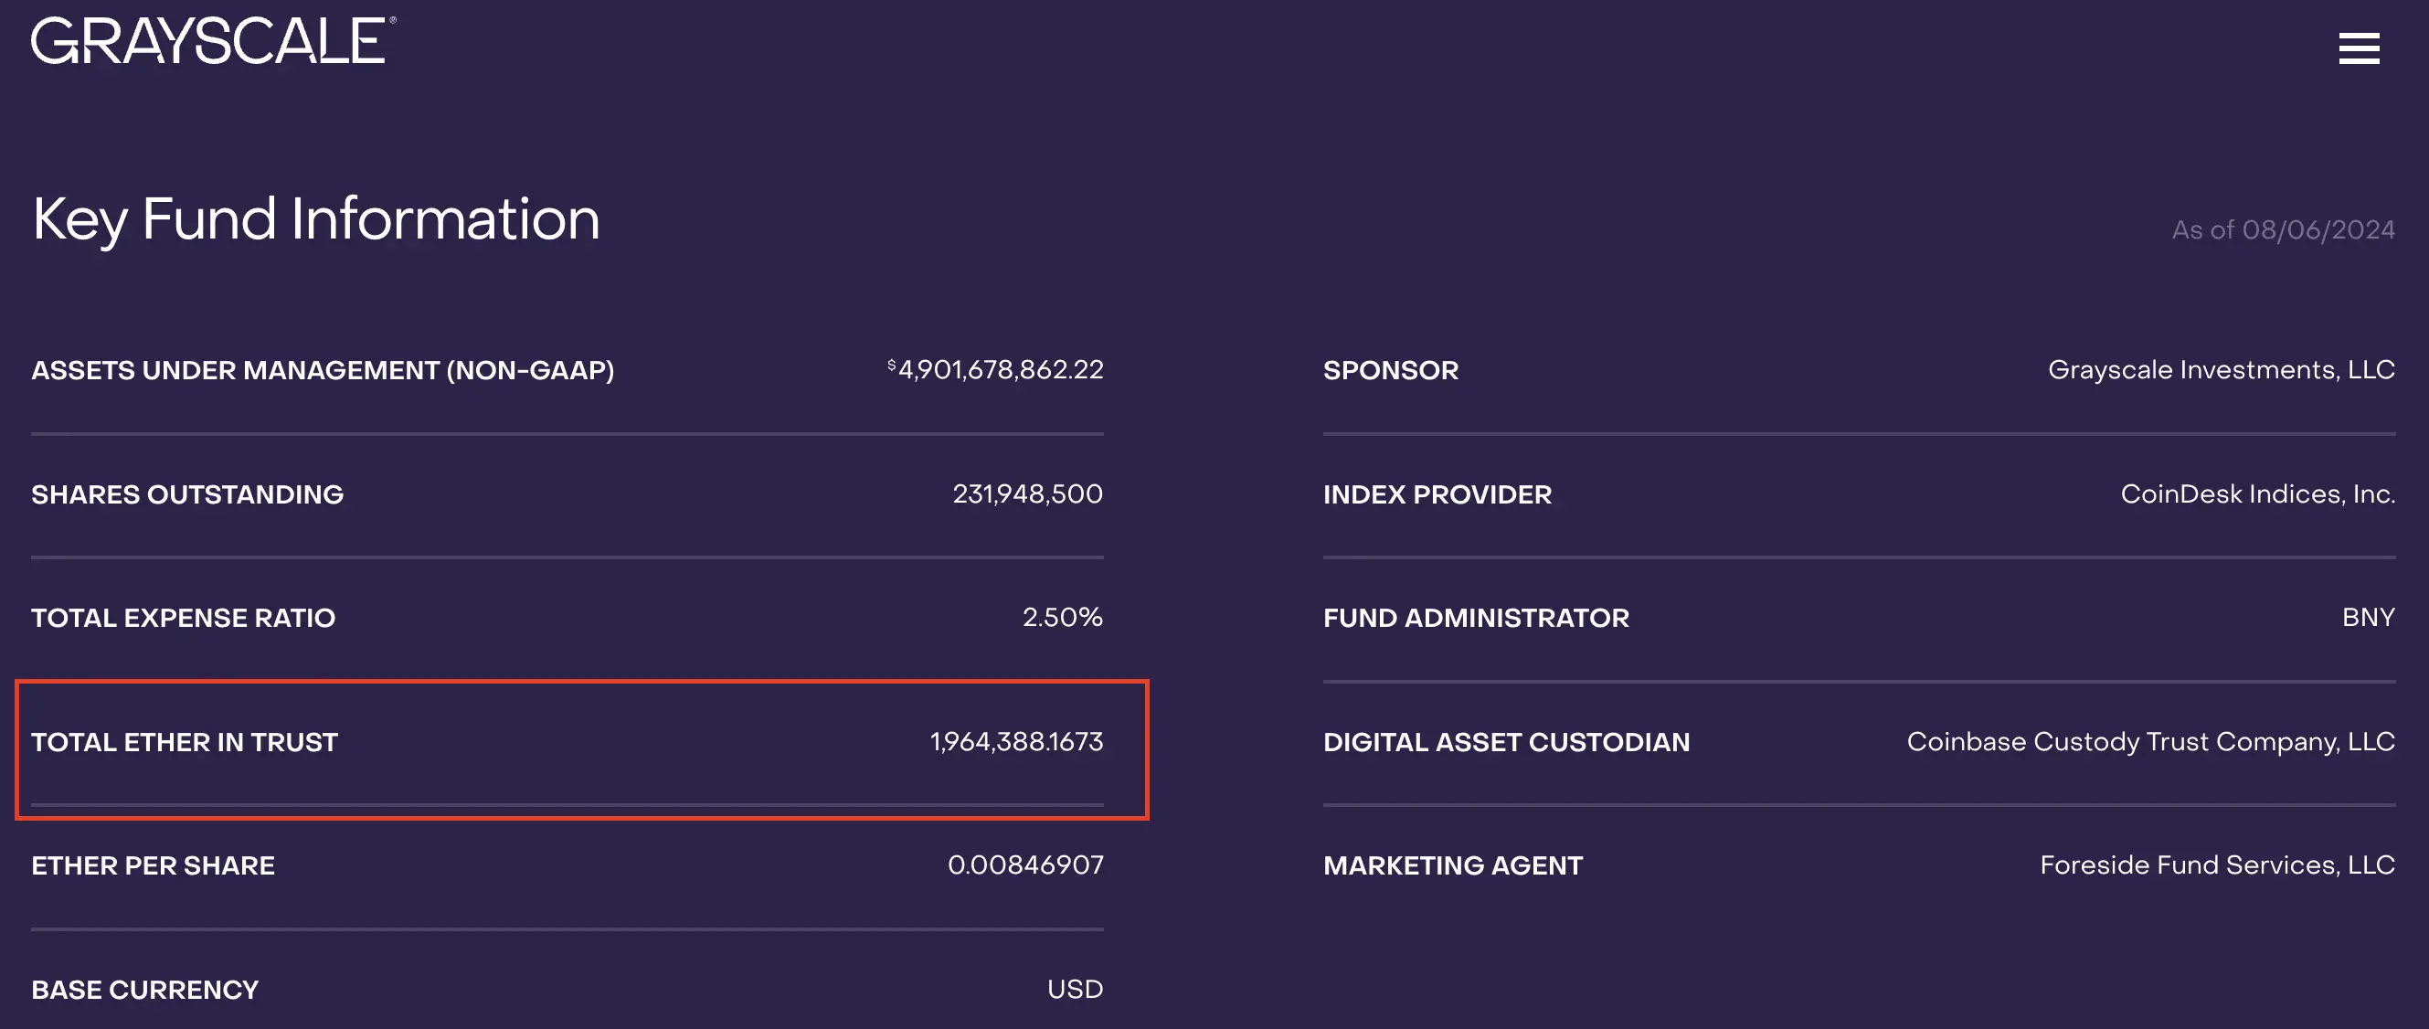This screenshot has height=1029, width=2429.
Task: Click the Key Fund Information heading
Action: pos(315,219)
